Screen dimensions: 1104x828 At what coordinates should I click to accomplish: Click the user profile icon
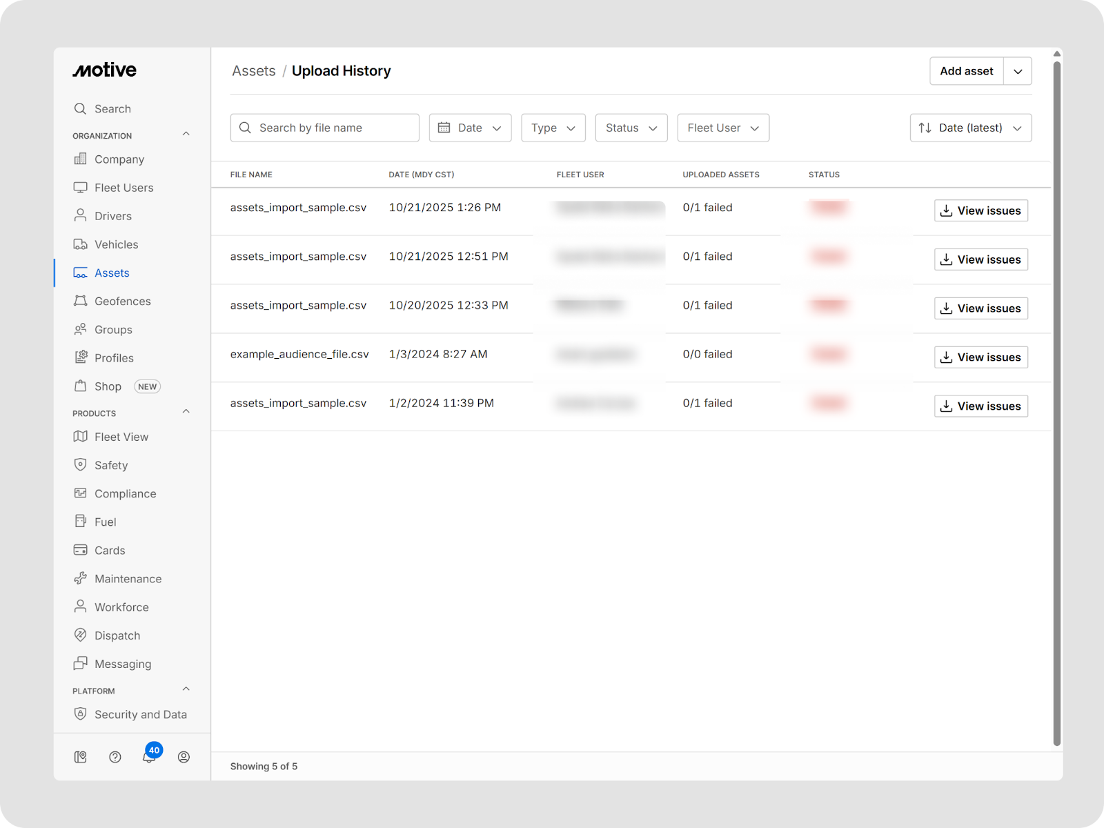coord(184,757)
